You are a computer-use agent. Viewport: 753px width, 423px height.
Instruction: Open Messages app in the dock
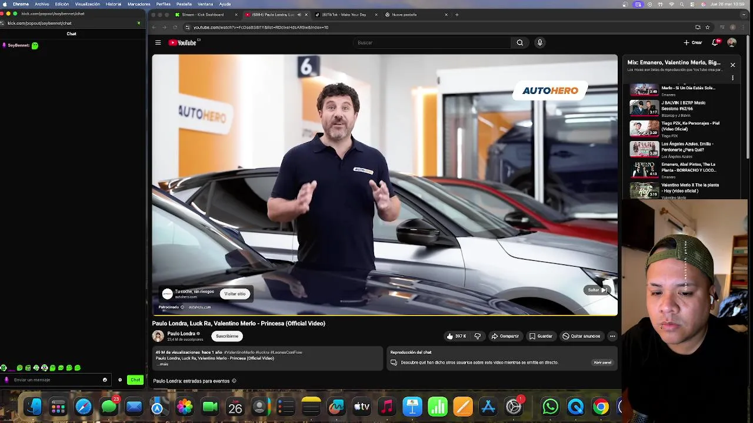[x=109, y=407]
